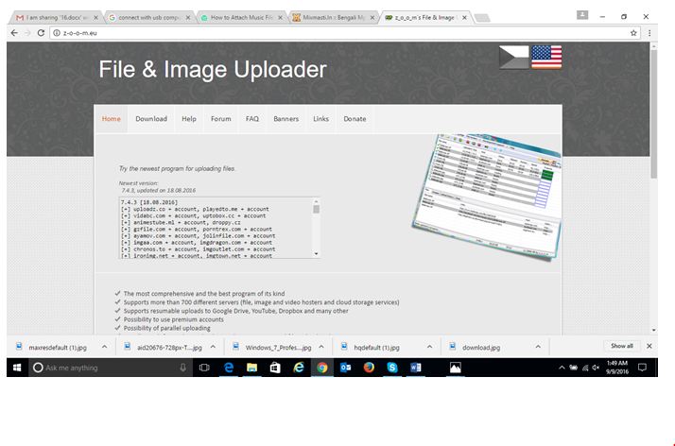Open the Download menu item
675x446 pixels.
pyautogui.click(x=151, y=119)
